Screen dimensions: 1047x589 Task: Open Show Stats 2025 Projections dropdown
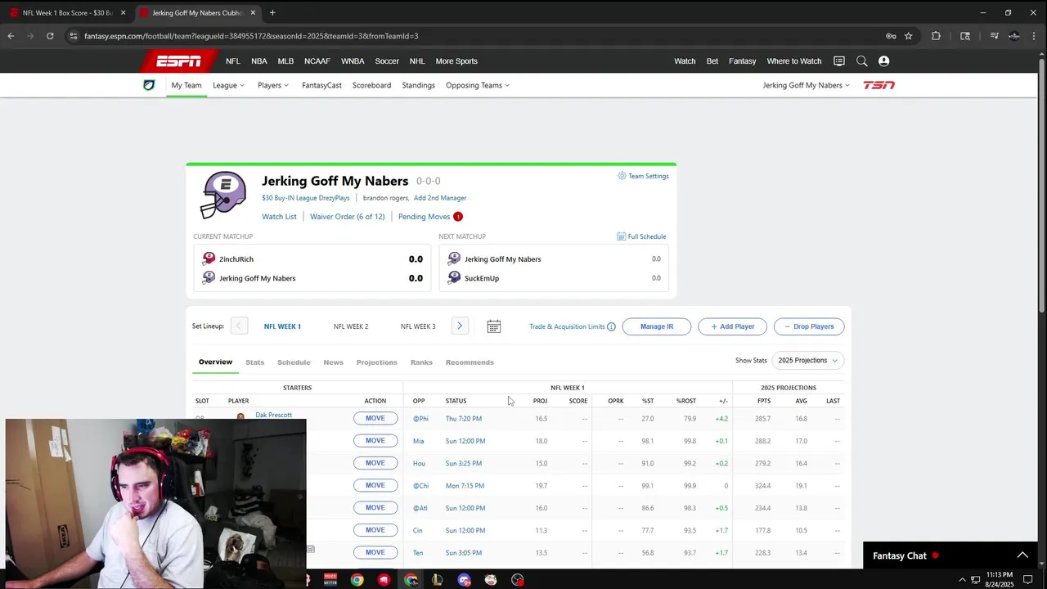click(807, 361)
